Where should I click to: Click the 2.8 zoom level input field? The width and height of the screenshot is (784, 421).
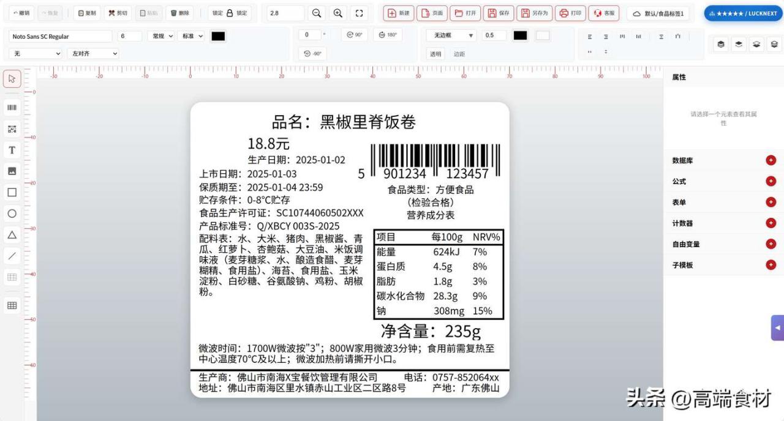pos(284,13)
